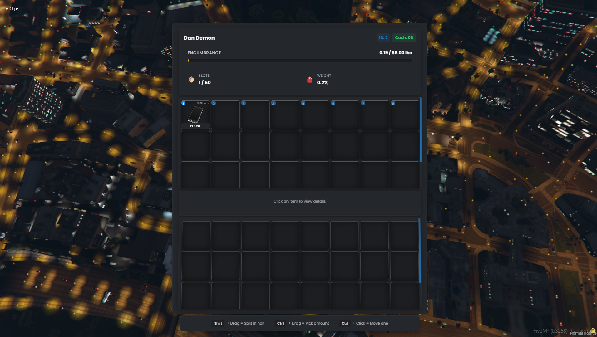Click the PHONE label under the phone image
This screenshot has width=597, height=337.
(x=195, y=126)
